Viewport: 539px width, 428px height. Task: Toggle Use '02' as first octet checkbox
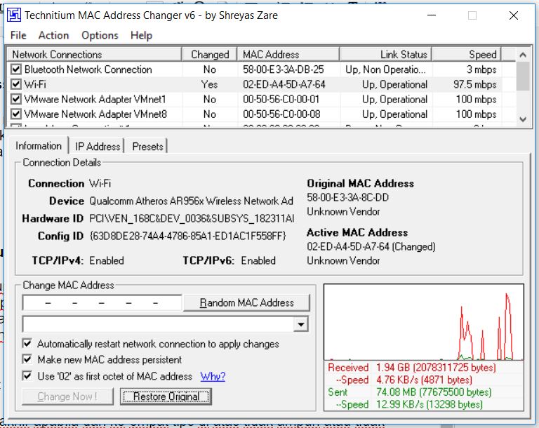(27, 376)
